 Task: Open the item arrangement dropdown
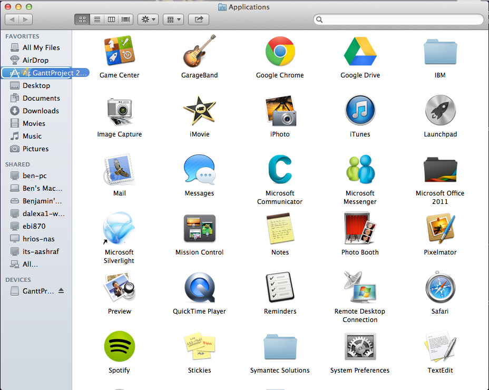coord(173,19)
